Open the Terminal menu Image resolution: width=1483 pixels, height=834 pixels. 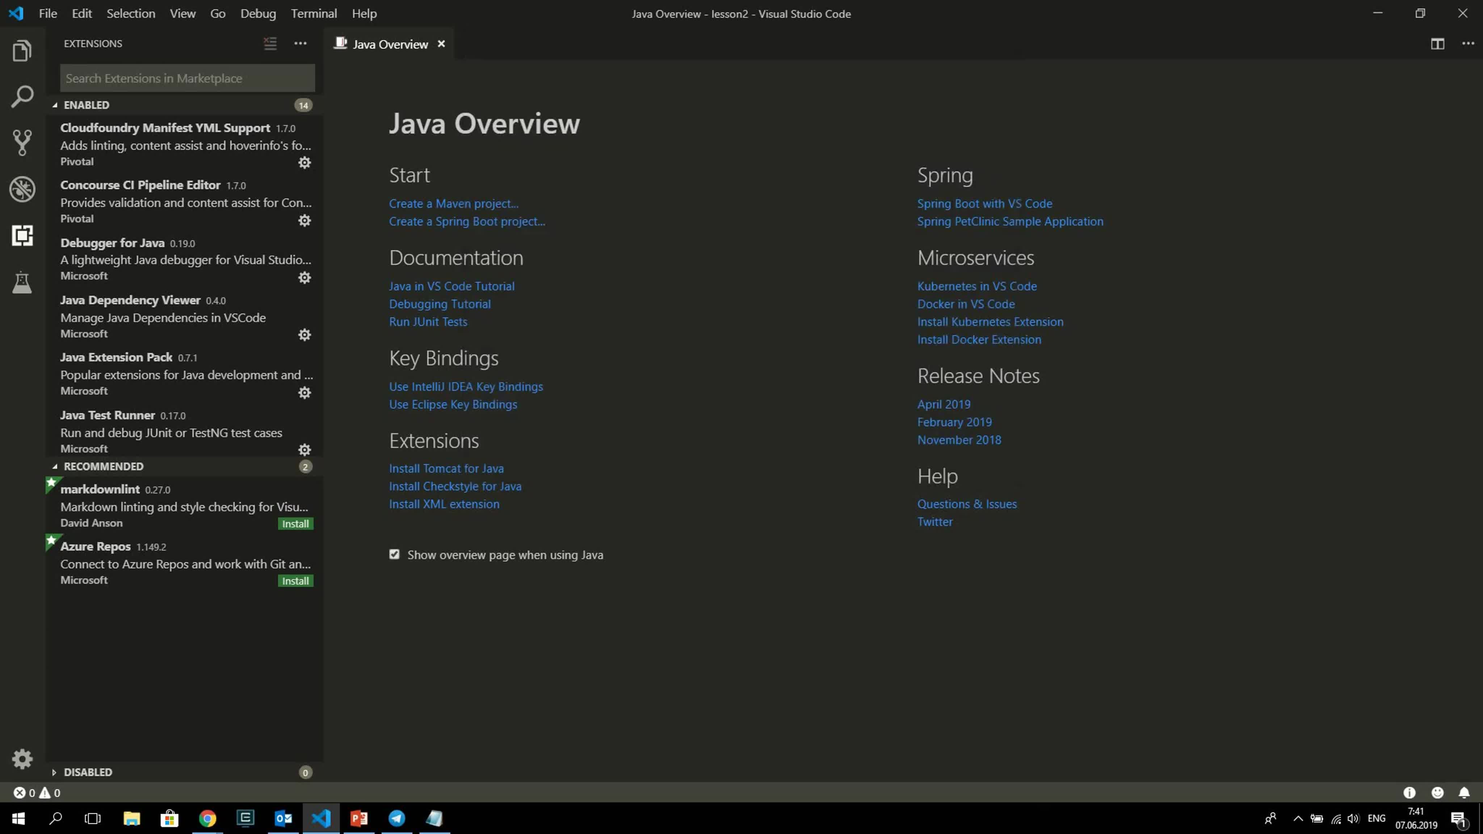coord(314,14)
